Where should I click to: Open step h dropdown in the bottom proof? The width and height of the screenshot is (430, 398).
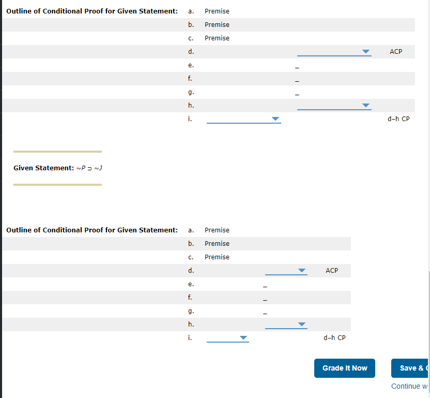pyautogui.click(x=286, y=324)
